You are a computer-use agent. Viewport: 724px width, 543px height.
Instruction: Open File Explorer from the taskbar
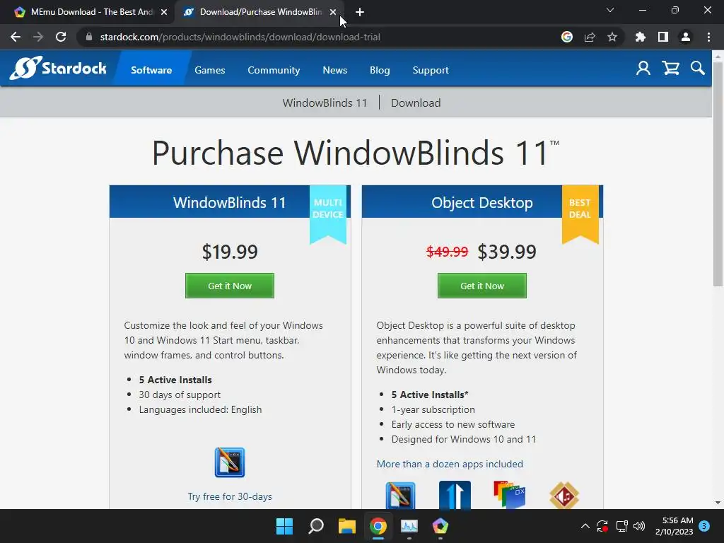pyautogui.click(x=346, y=526)
